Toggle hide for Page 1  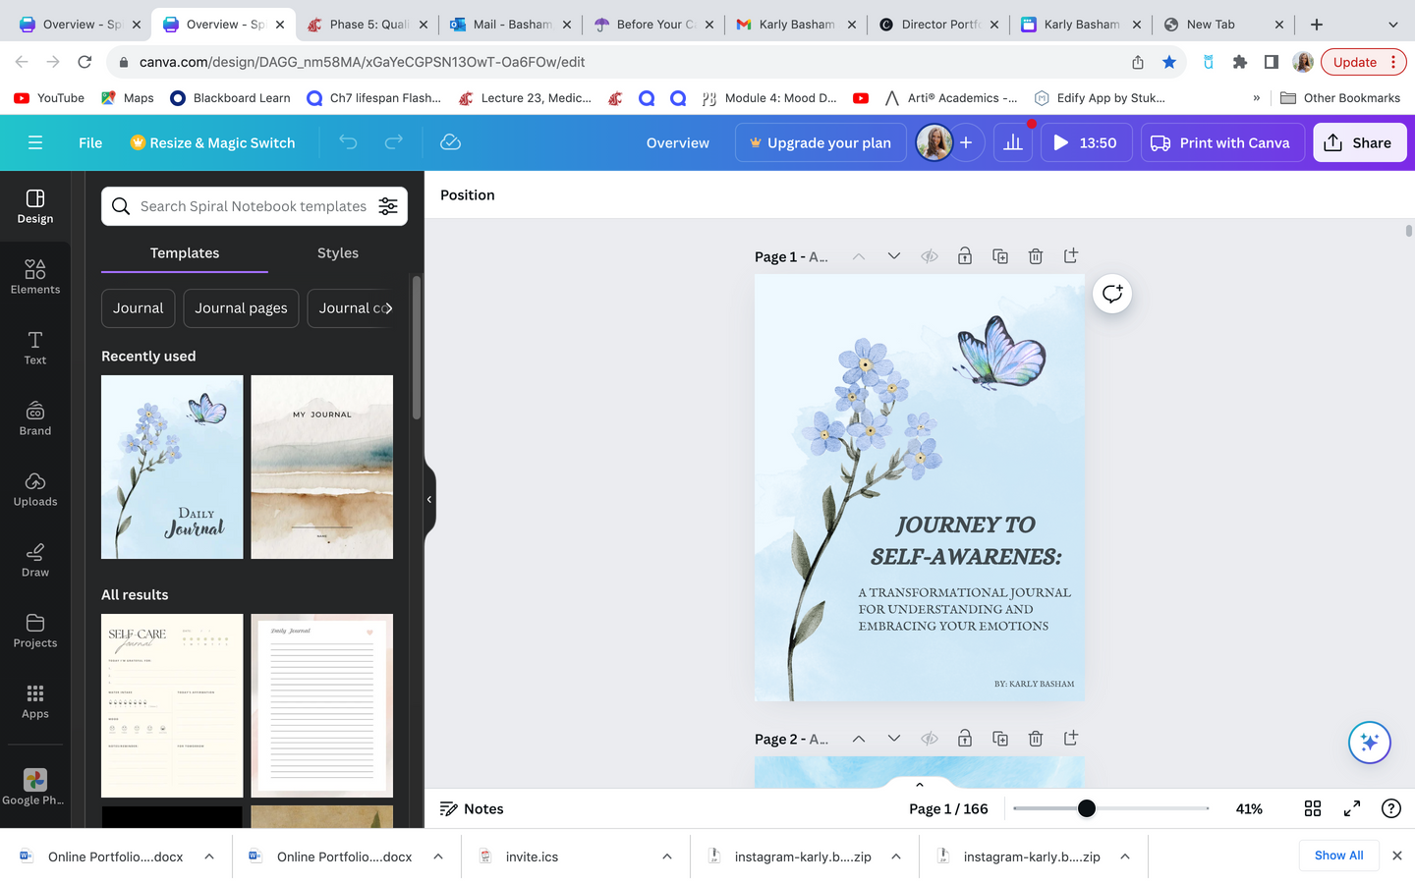pyautogui.click(x=930, y=256)
